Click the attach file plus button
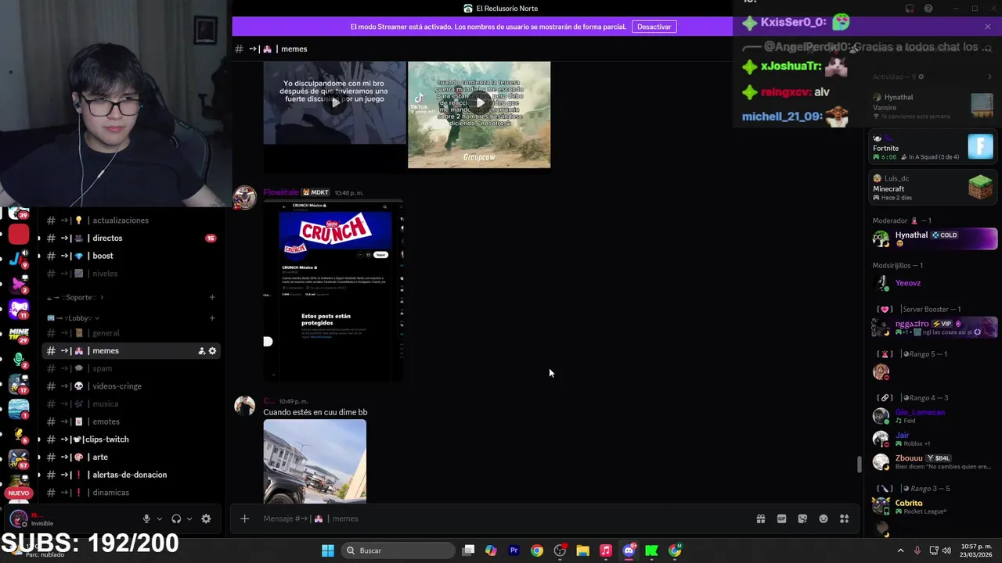1002x563 pixels. 244,518
